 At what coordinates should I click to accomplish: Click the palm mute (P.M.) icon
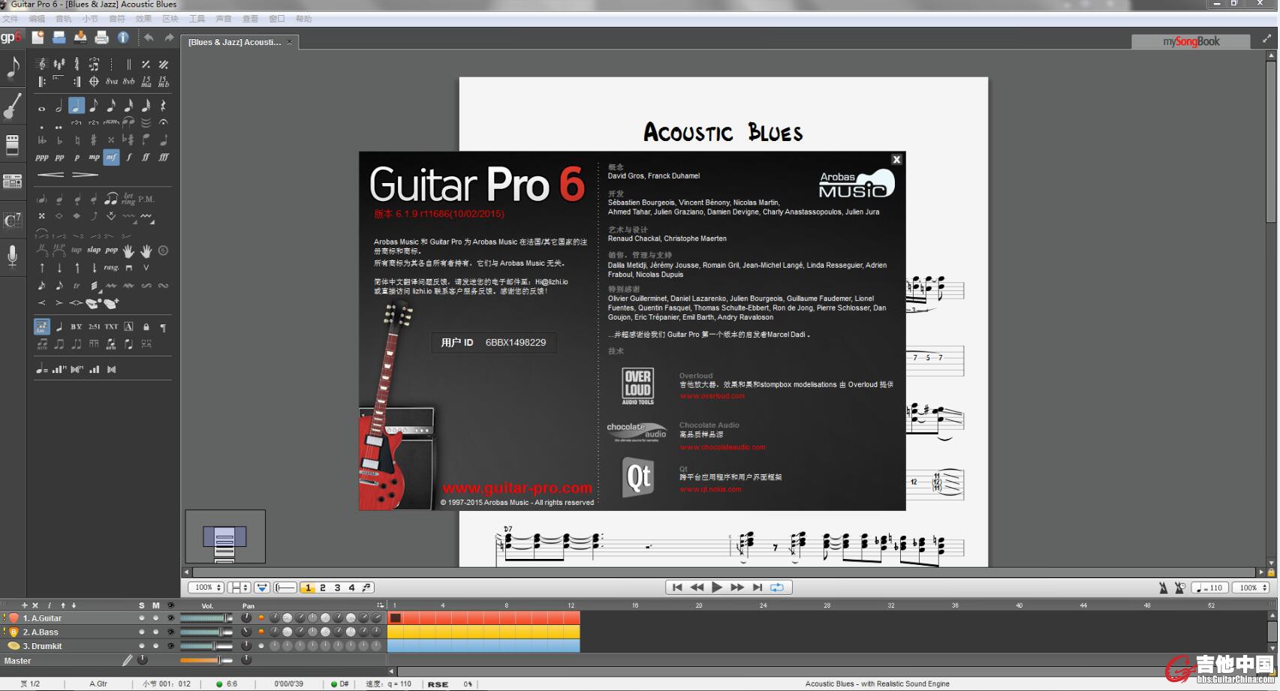click(146, 199)
